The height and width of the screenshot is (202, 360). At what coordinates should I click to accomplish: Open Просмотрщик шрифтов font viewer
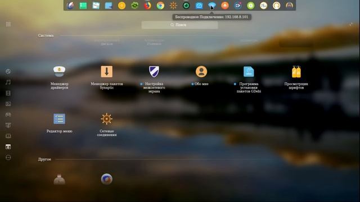pos(296,72)
